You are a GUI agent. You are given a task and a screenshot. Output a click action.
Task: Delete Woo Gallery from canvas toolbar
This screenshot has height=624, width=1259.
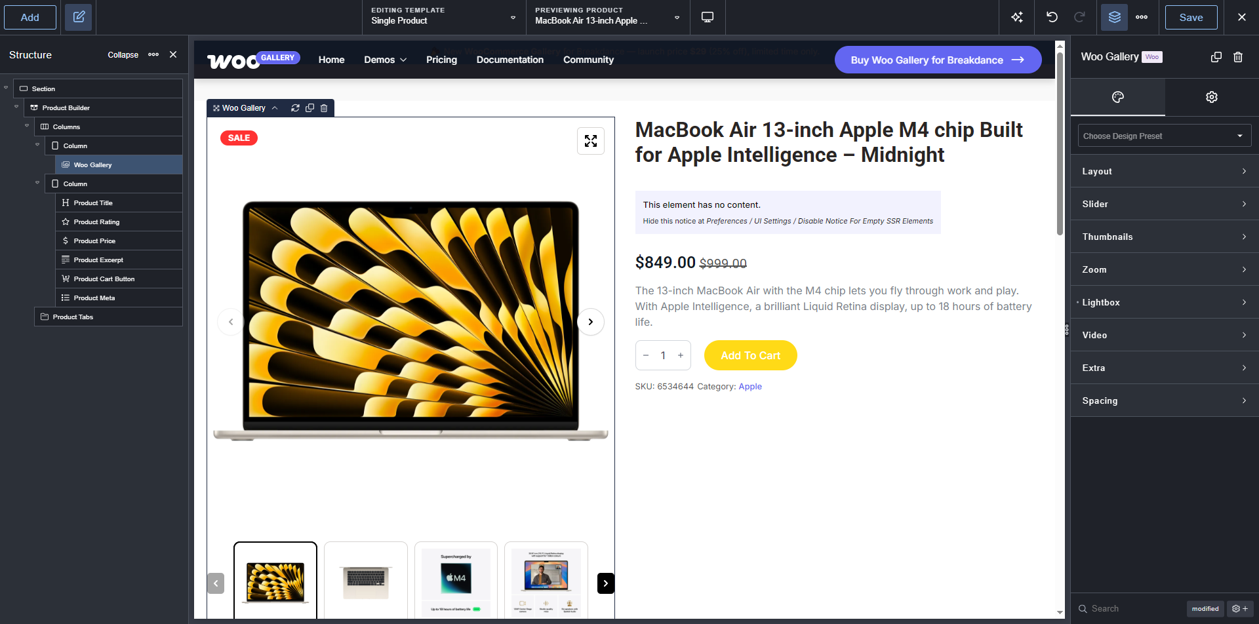(x=324, y=108)
